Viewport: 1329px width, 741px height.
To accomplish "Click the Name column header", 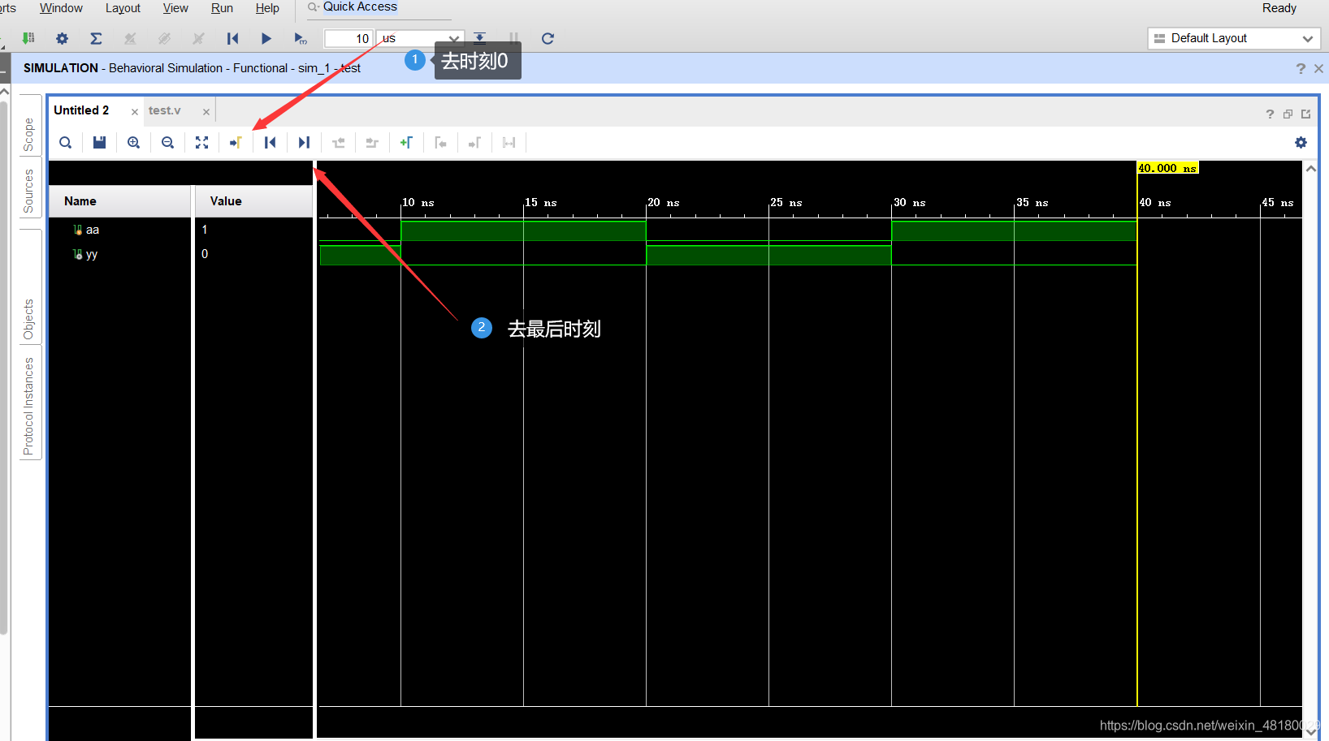I will click(120, 201).
